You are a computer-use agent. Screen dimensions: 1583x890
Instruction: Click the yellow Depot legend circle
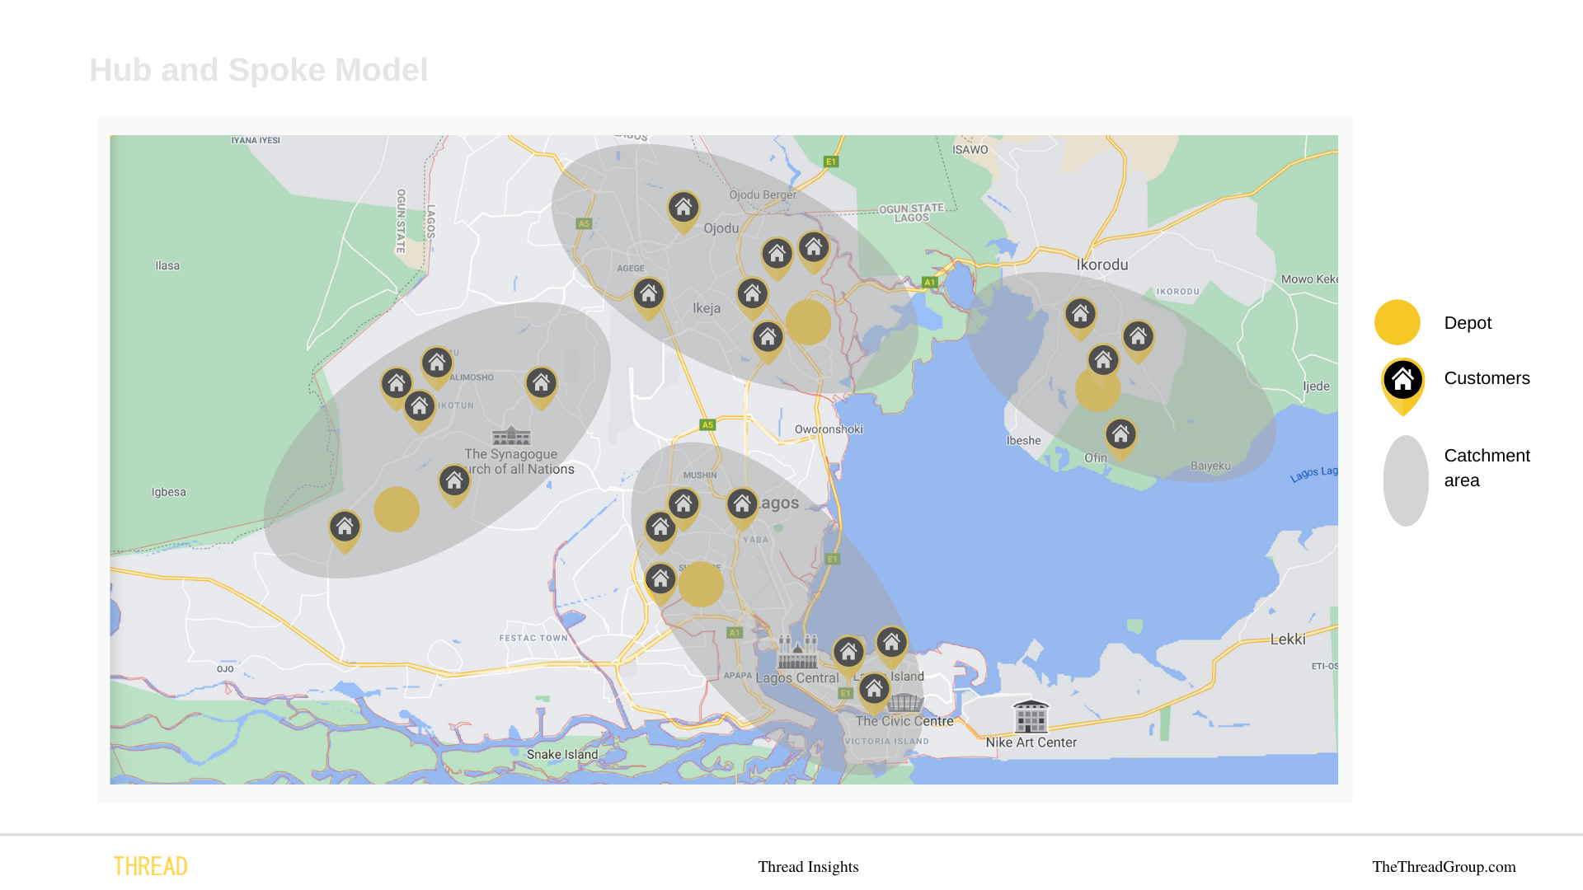[x=1397, y=322]
